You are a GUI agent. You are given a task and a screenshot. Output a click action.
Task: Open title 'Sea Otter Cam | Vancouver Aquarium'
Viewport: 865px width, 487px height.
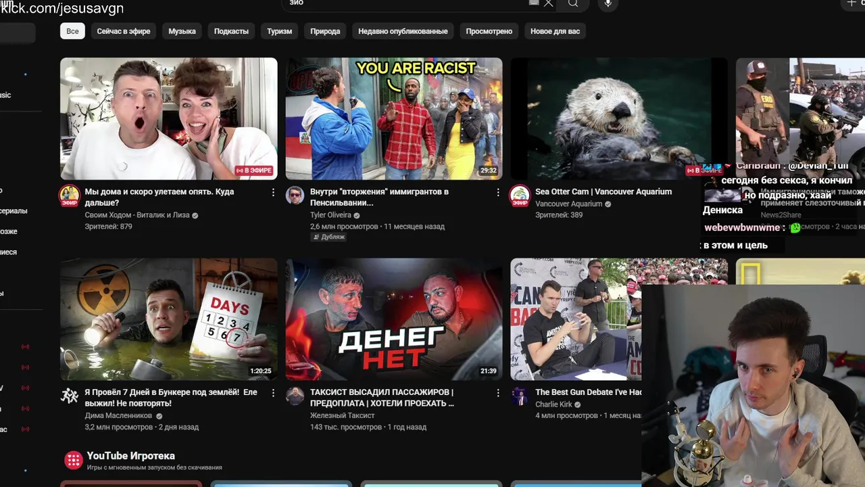point(603,191)
